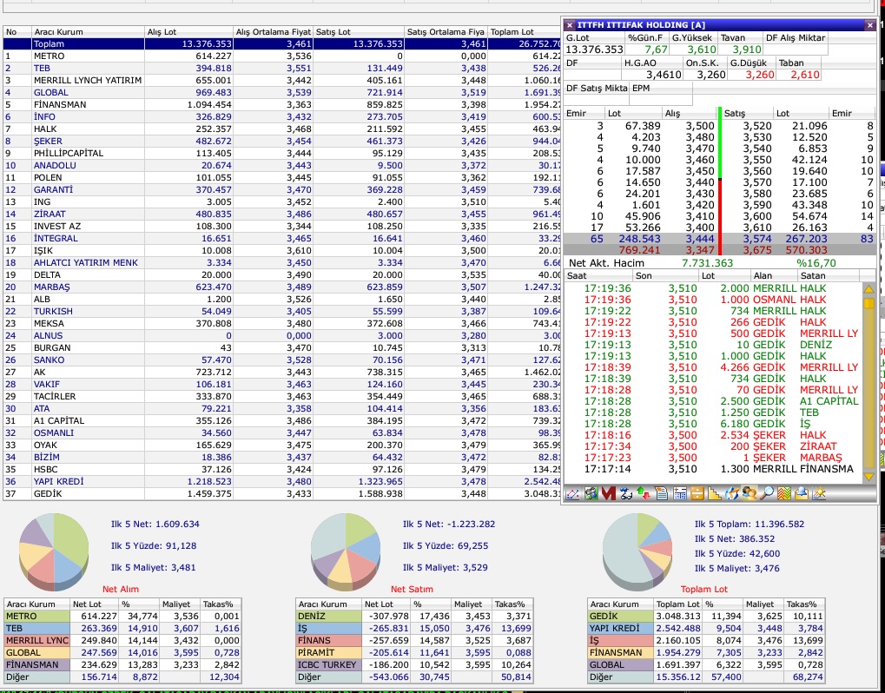Click the Satan column header
Viewport: 885px width, 693px height.
coord(829,276)
